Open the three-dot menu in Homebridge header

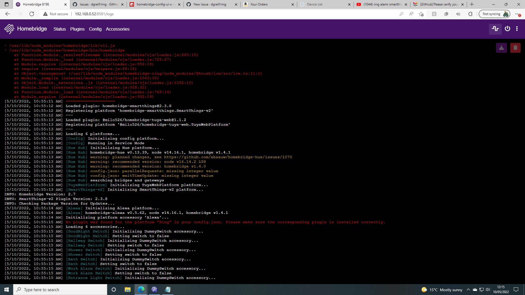point(517,29)
